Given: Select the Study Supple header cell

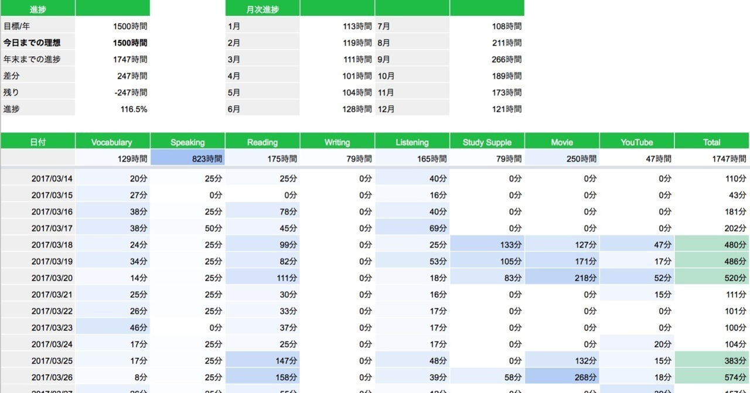Looking at the screenshot, I should 487,142.
